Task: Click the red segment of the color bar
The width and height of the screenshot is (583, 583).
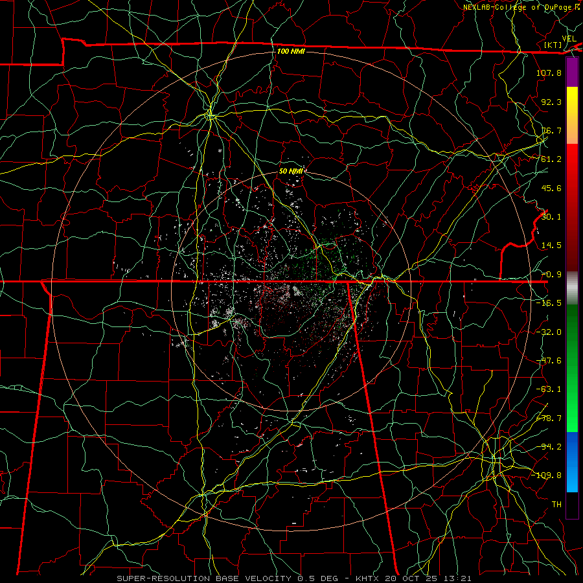Action: pyautogui.click(x=572, y=207)
